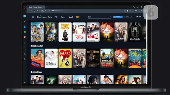Image resolution: width=170 pixels, height=95 pixels.
Task: Open Habibie & Ainun poster in the top row
Action: click(107, 32)
